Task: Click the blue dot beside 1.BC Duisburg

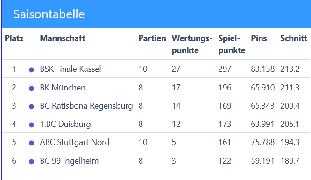Action: tap(31, 125)
